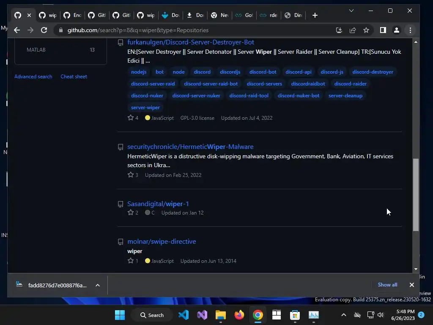Click the lock icon in address bar
The width and height of the screenshot is (433, 325).
pos(61,30)
